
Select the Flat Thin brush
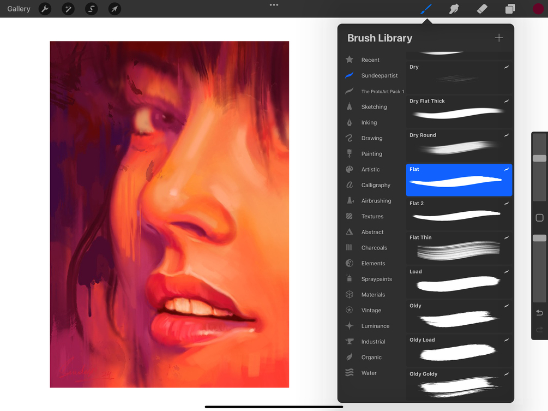pyautogui.click(x=459, y=248)
